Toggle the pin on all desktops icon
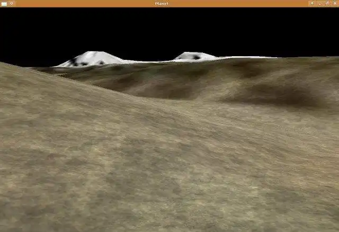 [12, 3]
